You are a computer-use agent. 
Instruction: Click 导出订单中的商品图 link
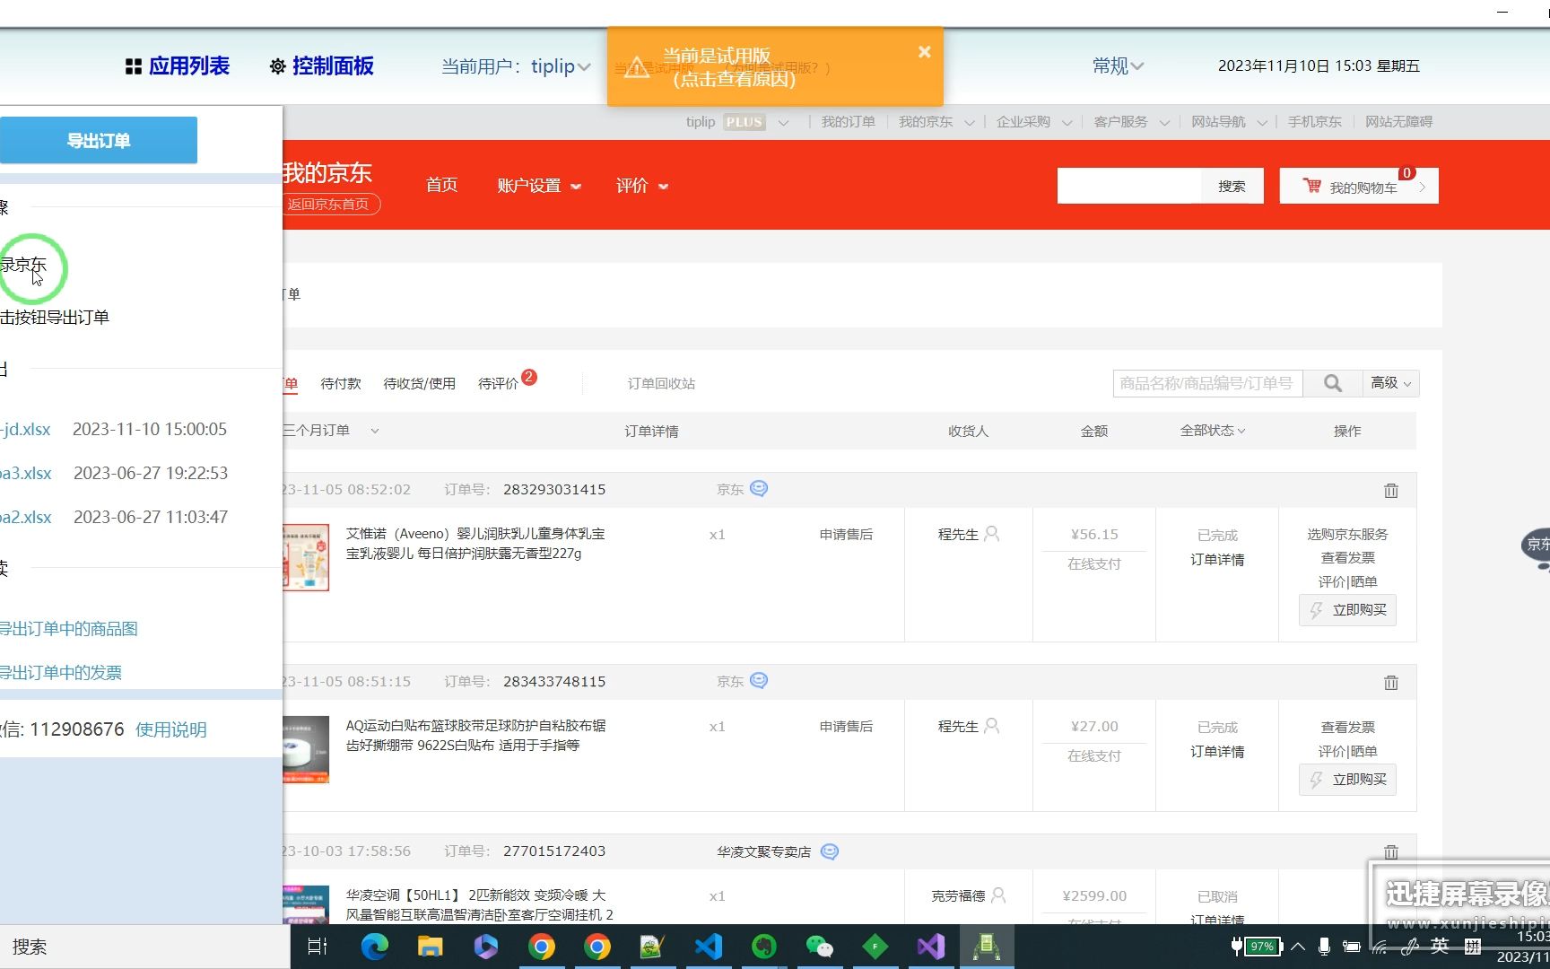(69, 629)
